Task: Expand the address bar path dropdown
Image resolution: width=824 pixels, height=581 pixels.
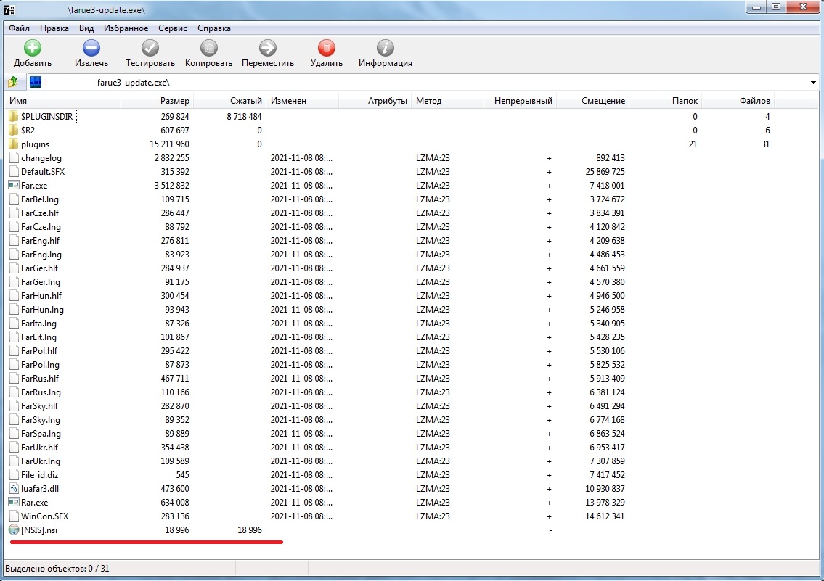Action: point(813,83)
